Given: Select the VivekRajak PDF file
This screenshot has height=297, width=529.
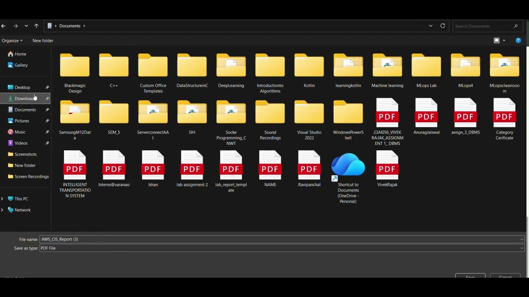Looking at the screenshot, I should 387,169.
